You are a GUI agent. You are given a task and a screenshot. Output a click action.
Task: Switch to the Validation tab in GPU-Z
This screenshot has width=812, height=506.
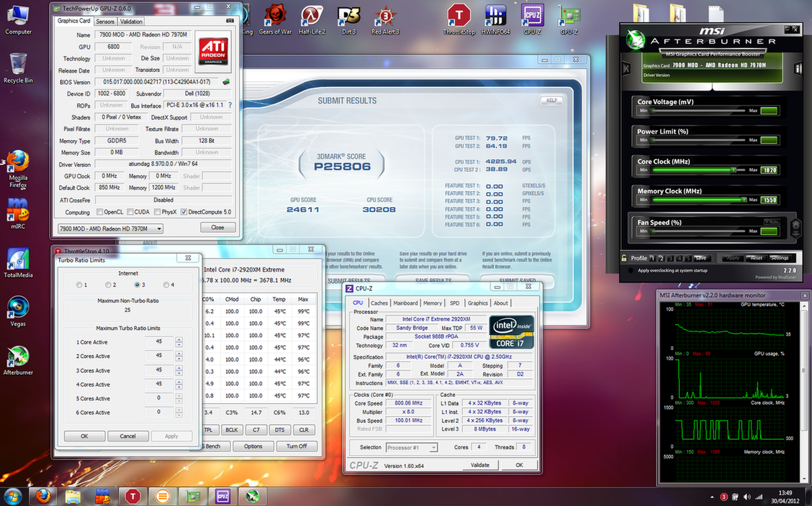click(131, 21)
